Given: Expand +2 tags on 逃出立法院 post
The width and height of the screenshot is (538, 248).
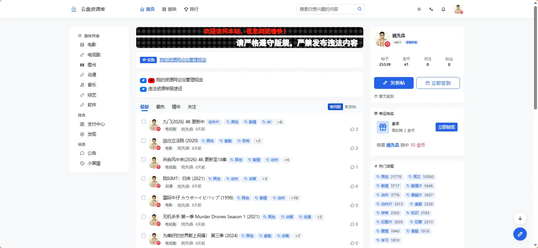Looking at the screenshot, I should tap(258, 141).
